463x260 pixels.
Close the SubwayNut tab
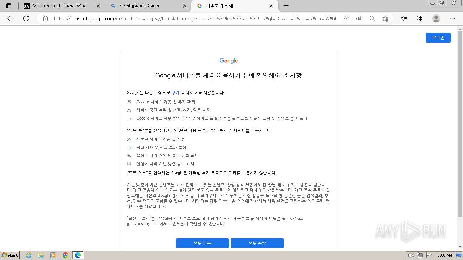[98, 6]
